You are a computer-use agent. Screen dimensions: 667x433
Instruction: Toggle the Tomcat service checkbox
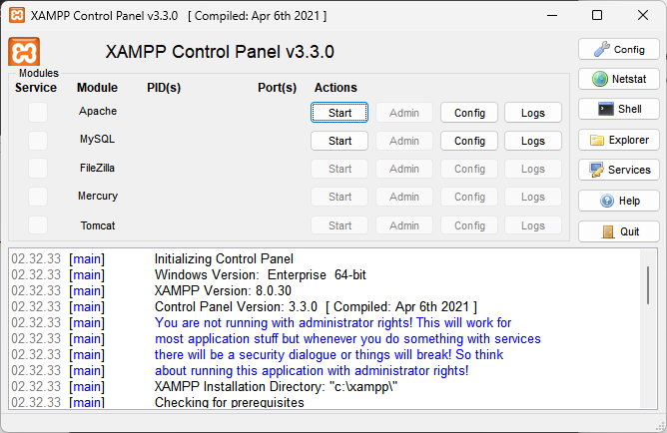38,224
